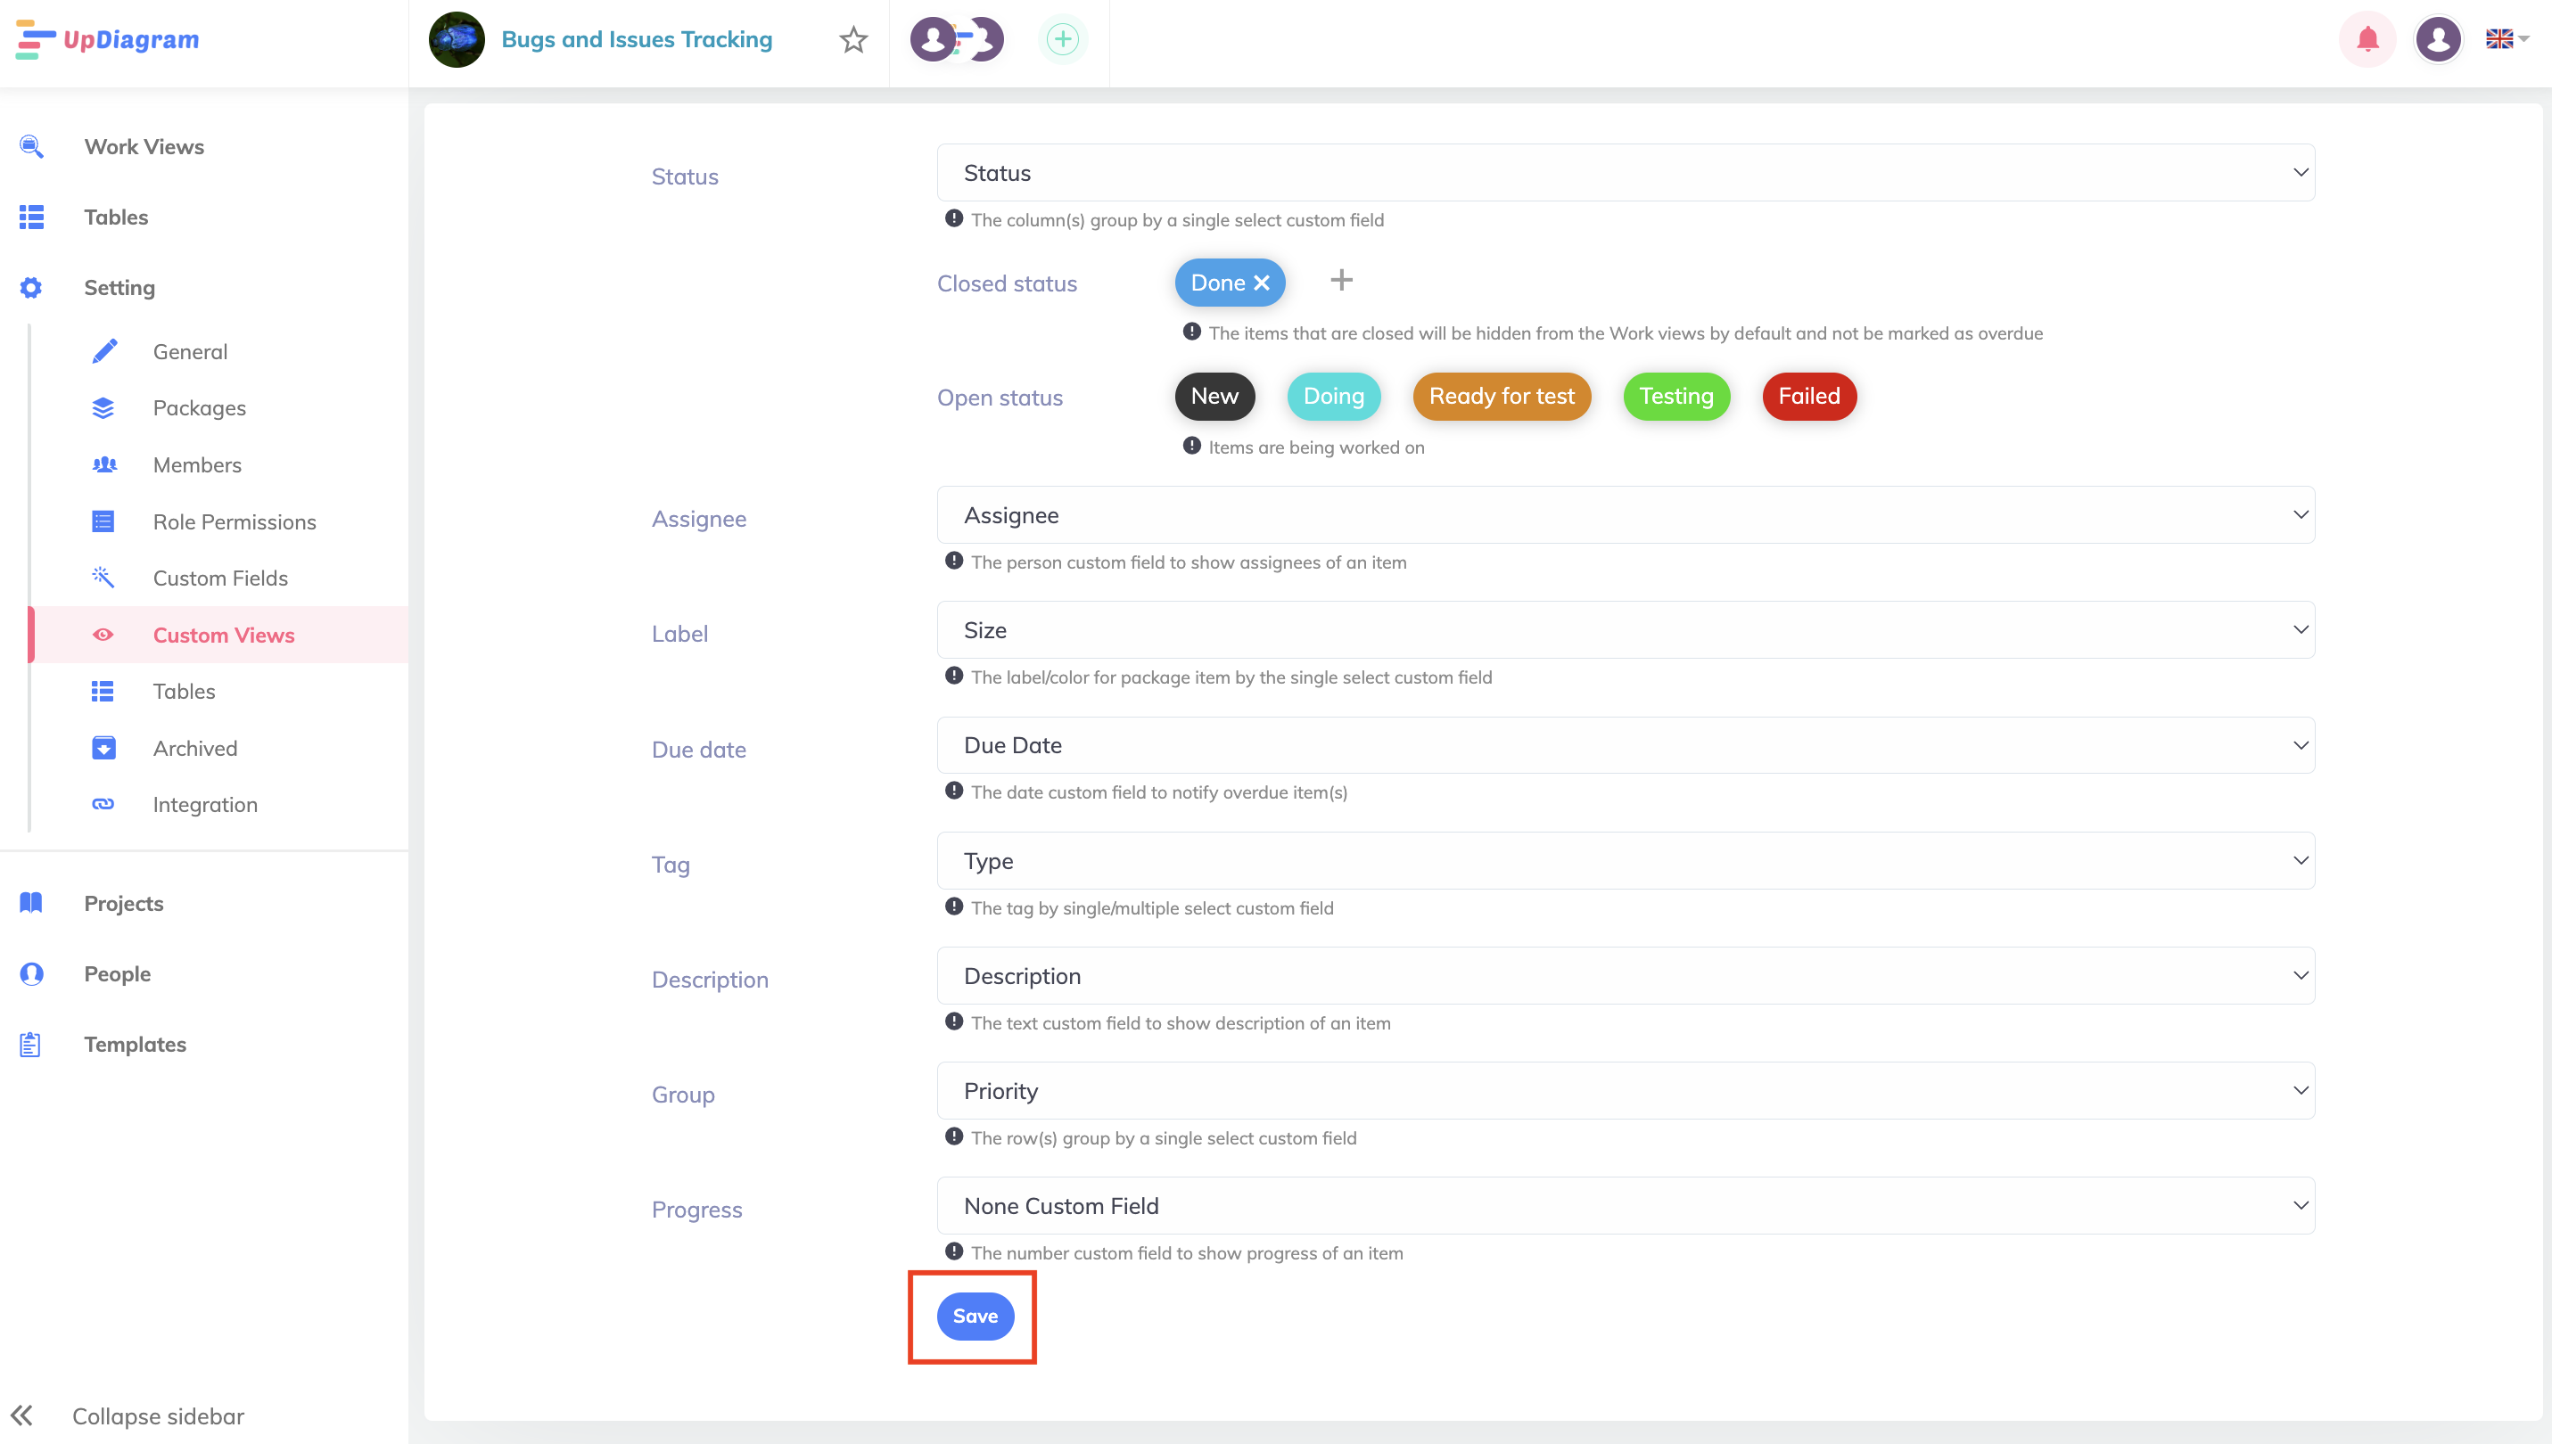Save the custom view settings
The width and height of the screenshot is (2552, 1444).
pyautogui.click(x=975, y=1316)
